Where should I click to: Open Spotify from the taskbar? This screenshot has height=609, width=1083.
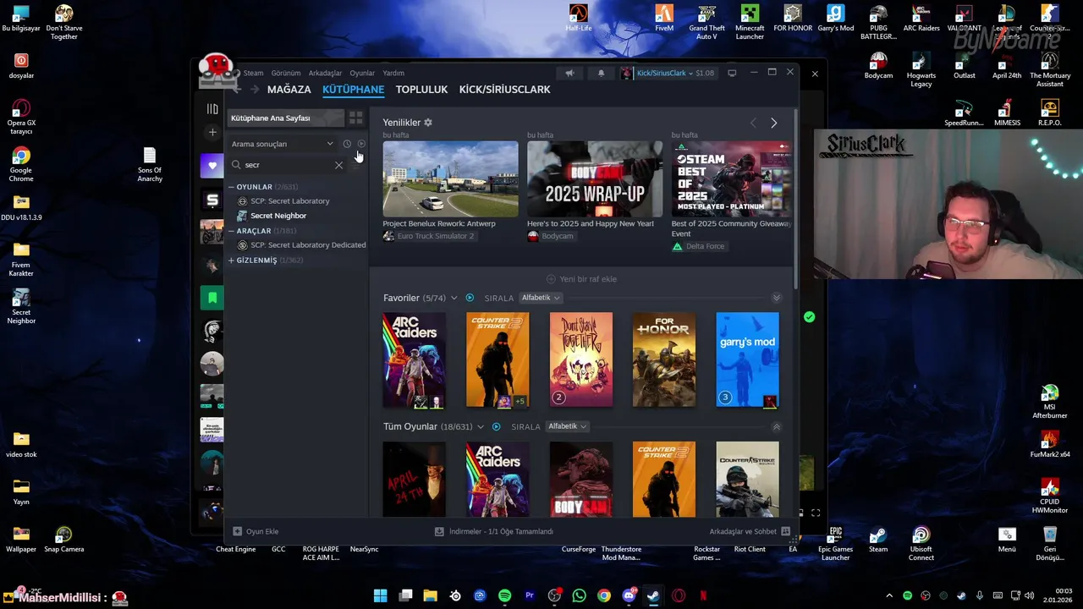(x=505, y=595)
